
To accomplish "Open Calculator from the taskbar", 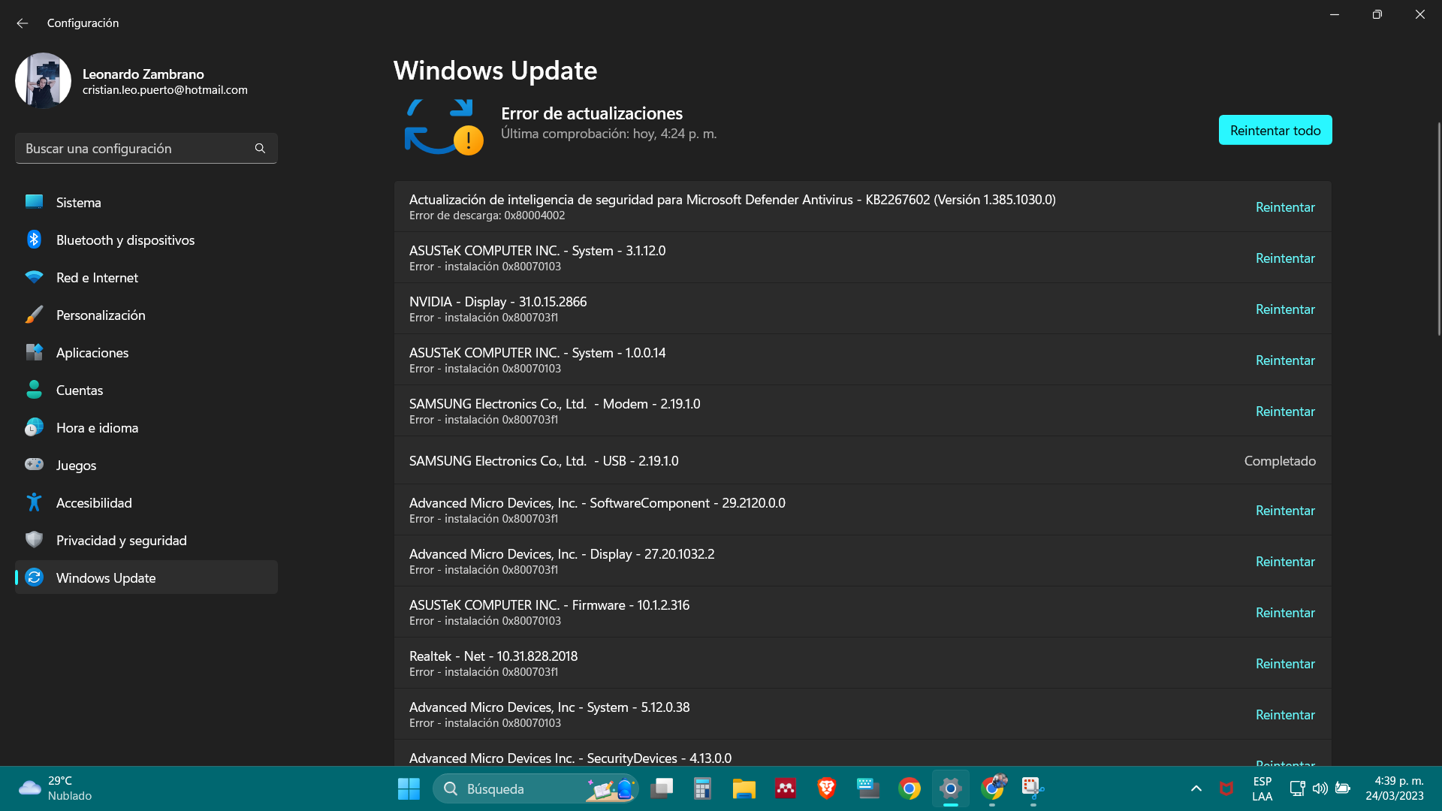I will tap(702, 788).
